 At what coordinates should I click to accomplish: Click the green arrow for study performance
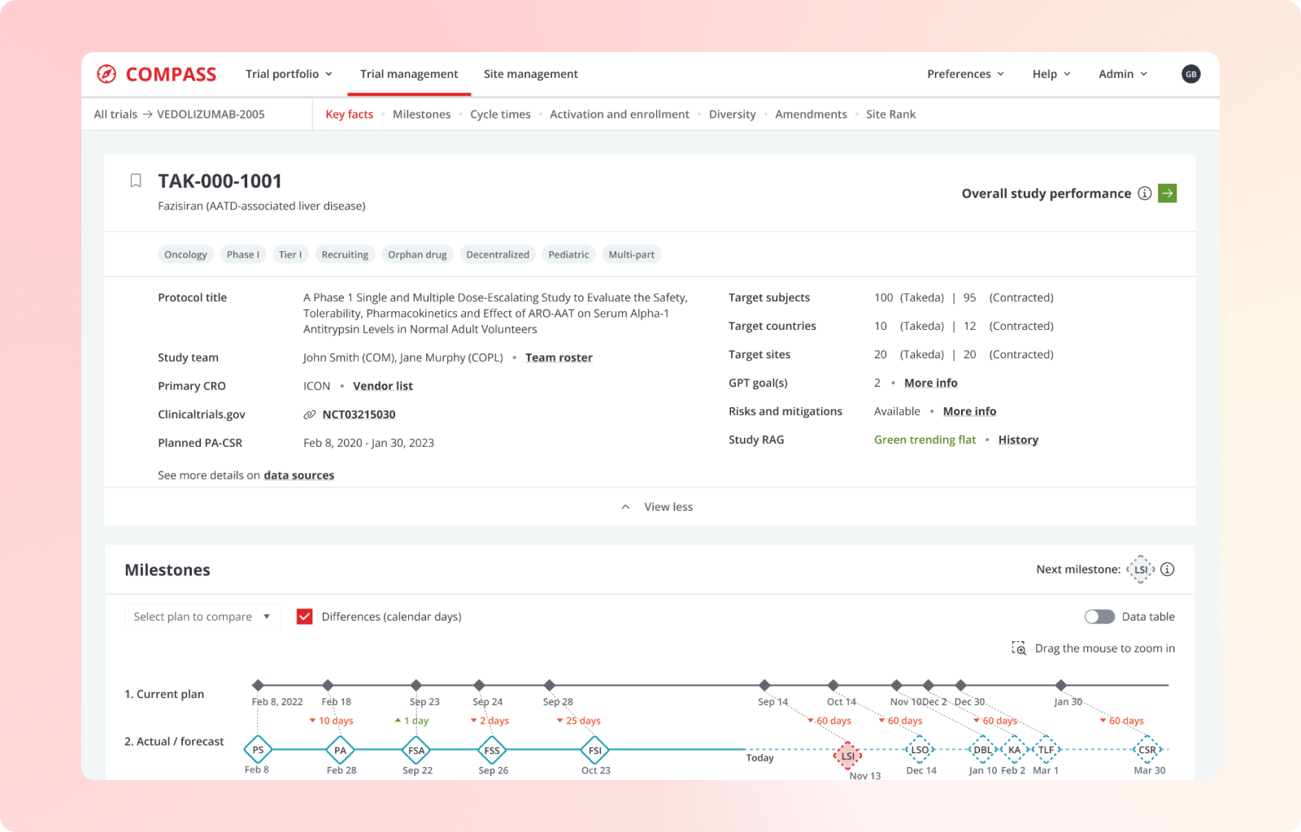[1167, 193]
